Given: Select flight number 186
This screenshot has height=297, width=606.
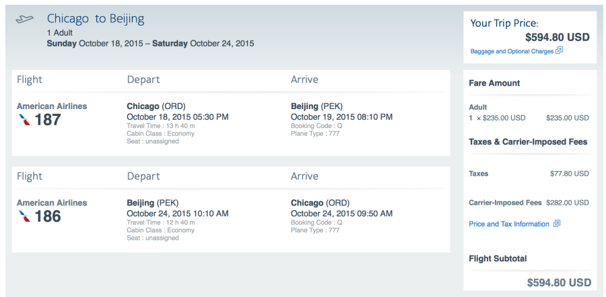Looking at the screenshot, I should (x=48, y=216).
